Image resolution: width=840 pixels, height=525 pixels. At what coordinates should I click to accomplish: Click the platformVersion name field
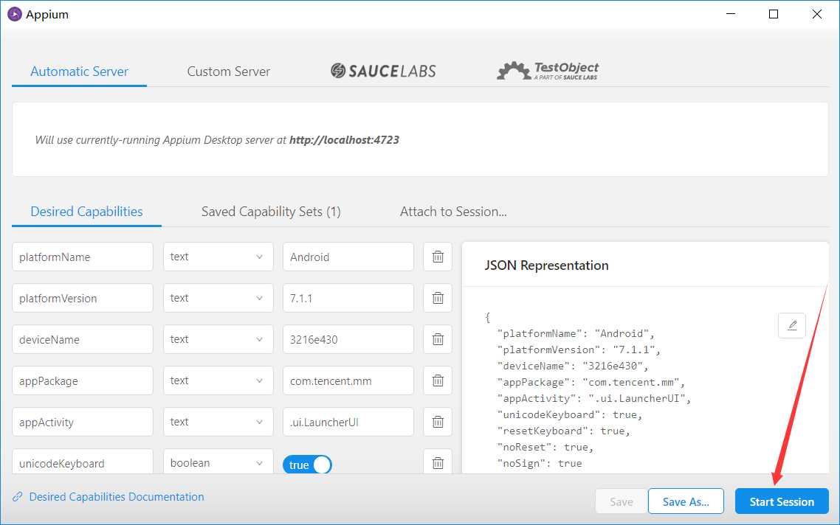pos(83,298)
